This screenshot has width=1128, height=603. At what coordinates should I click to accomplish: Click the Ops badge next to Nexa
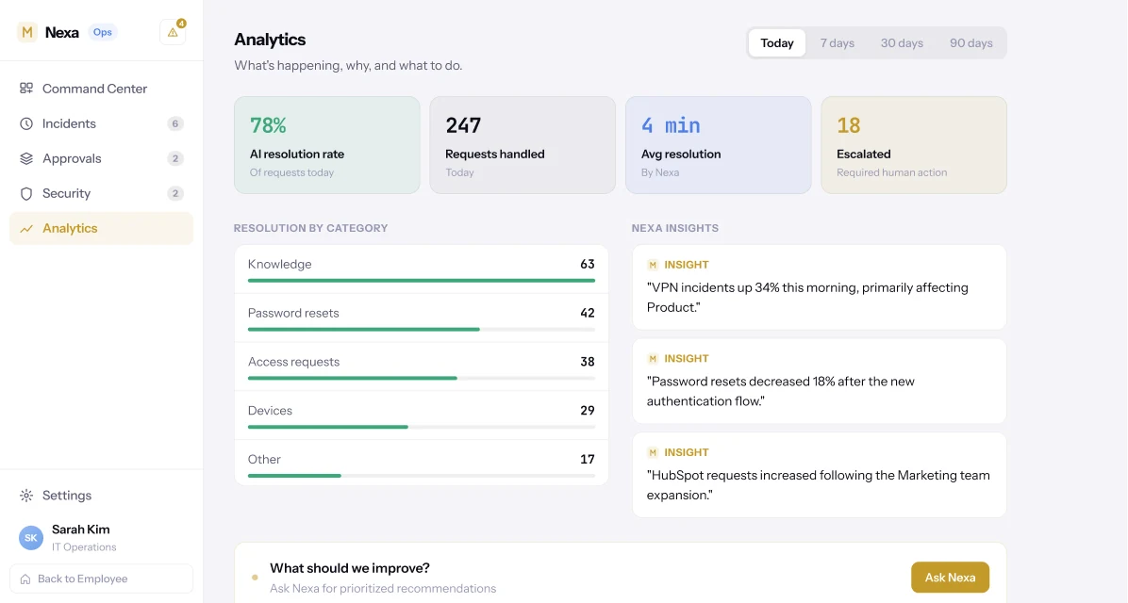[102, 32]
